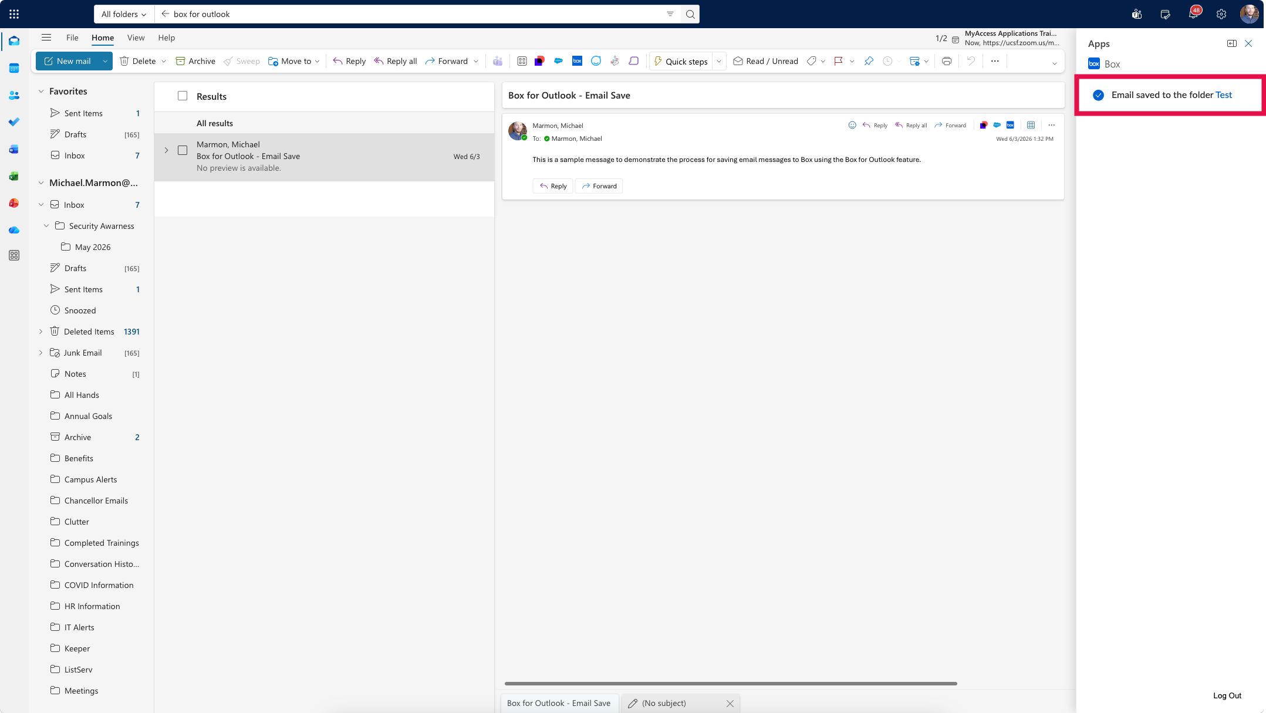1266x713 pixels.
Task: Click the search magnifier icon
Action: (690, 14)
